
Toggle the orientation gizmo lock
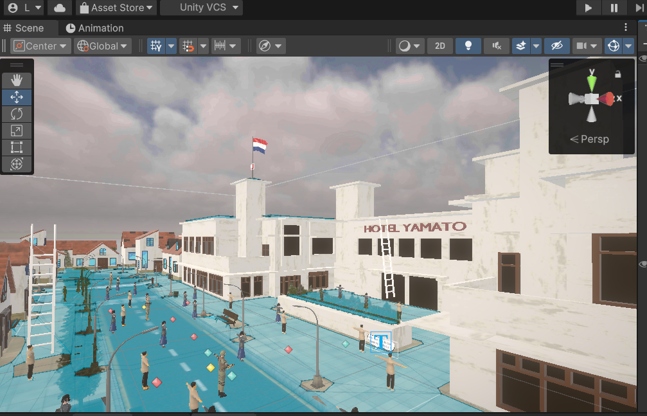pos(617,74)
